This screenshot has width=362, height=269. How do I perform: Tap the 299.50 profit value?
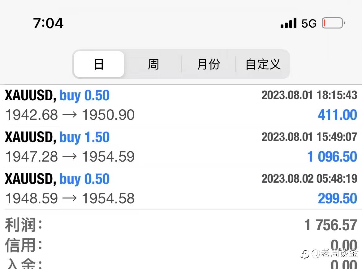[337, 198]
